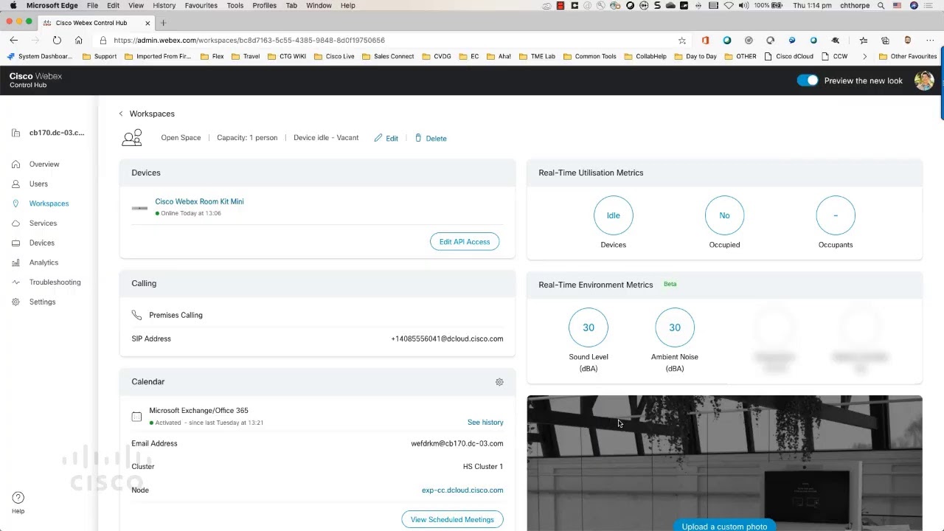Open a new browser tab
The image size is (944, 531).
coord(163,23)
